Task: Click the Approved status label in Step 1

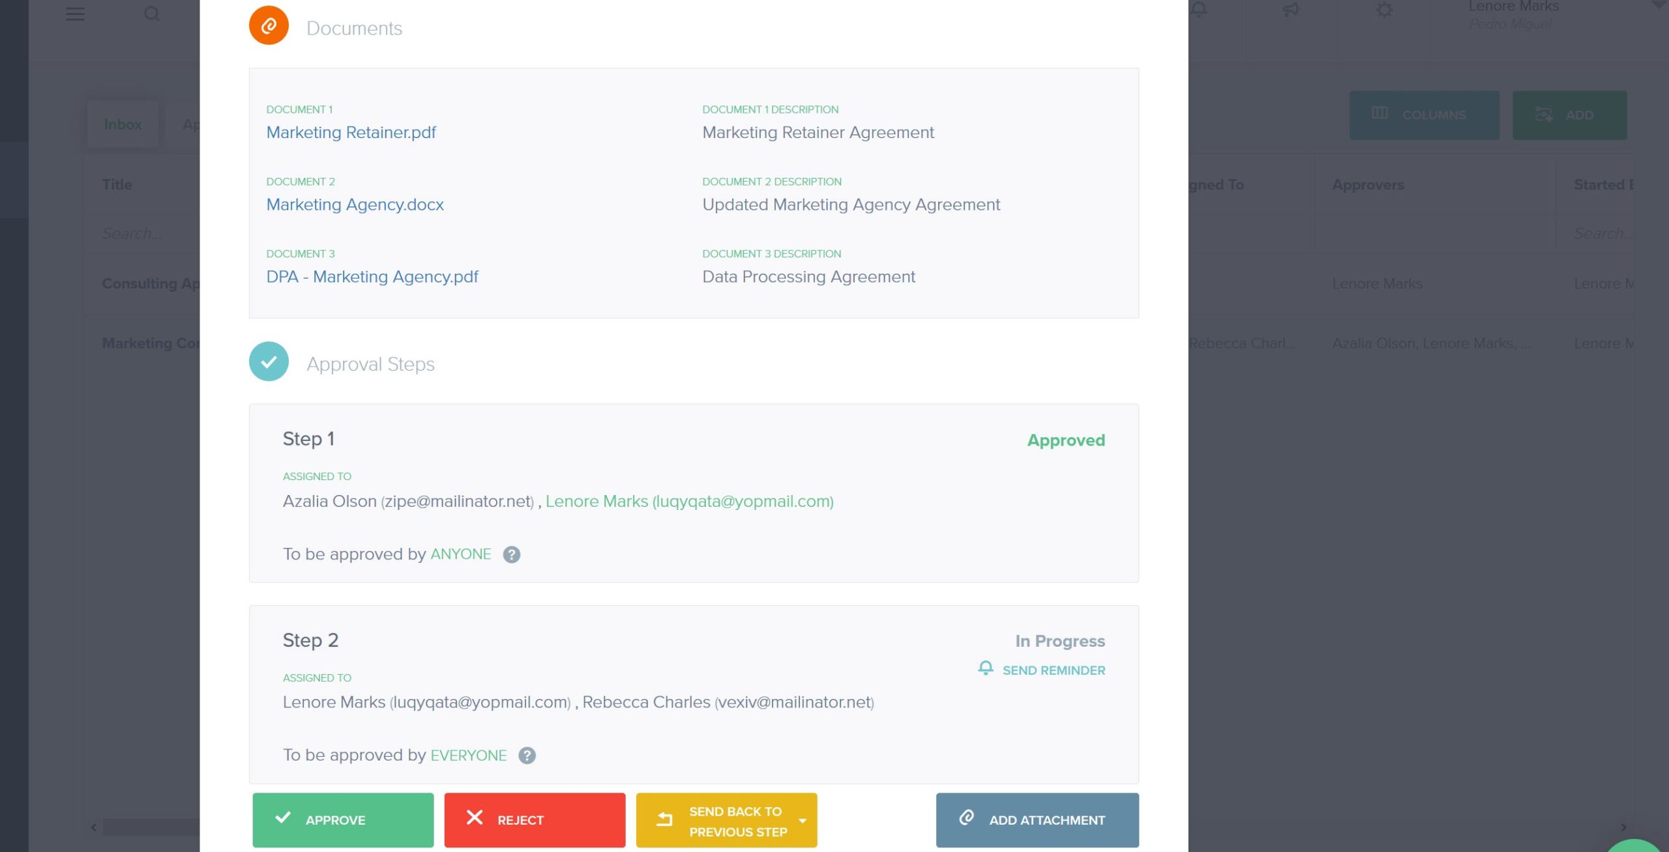Action: pyautogui.click(x=1066, y=440)
